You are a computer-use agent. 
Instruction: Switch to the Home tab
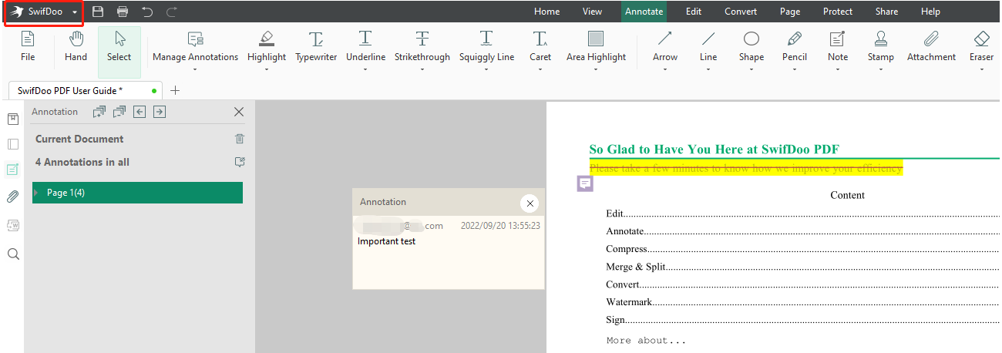click(546, 12)
